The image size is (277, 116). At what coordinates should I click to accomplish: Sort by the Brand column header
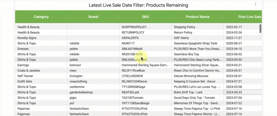93,17
